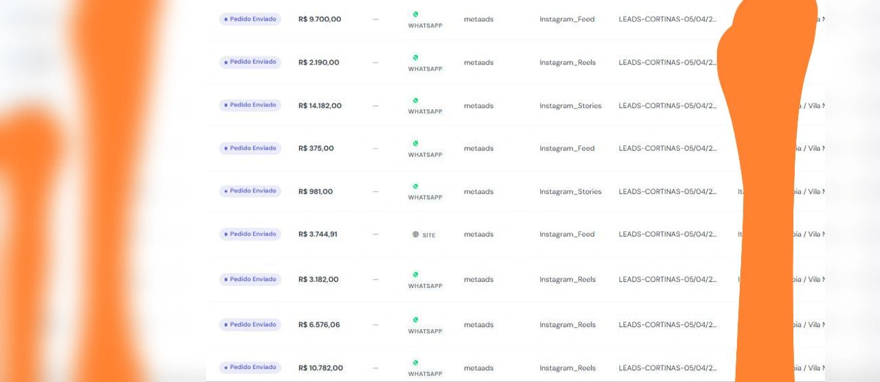Click the Pedido Enviado badge beside R$ 981,00
880x382 pixels.
coord(250,191)
